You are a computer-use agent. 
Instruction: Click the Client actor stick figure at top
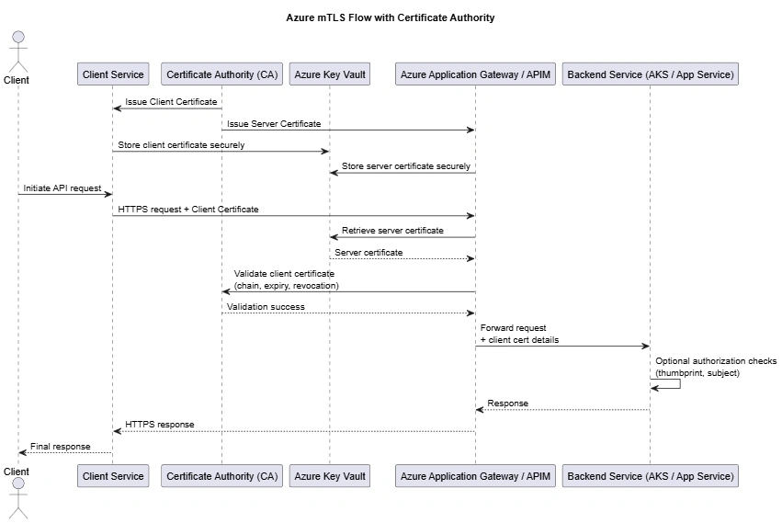[18, 51]
